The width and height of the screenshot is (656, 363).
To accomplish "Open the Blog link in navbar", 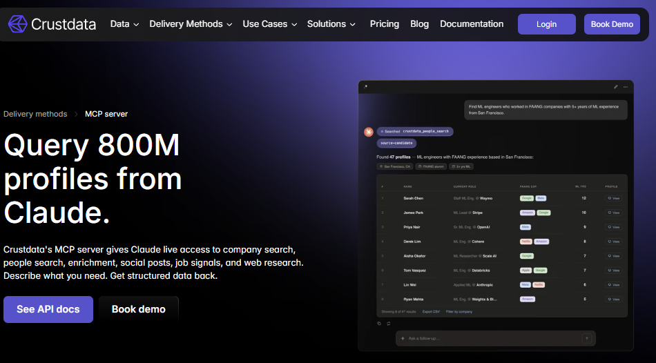I will pos(419,24).
